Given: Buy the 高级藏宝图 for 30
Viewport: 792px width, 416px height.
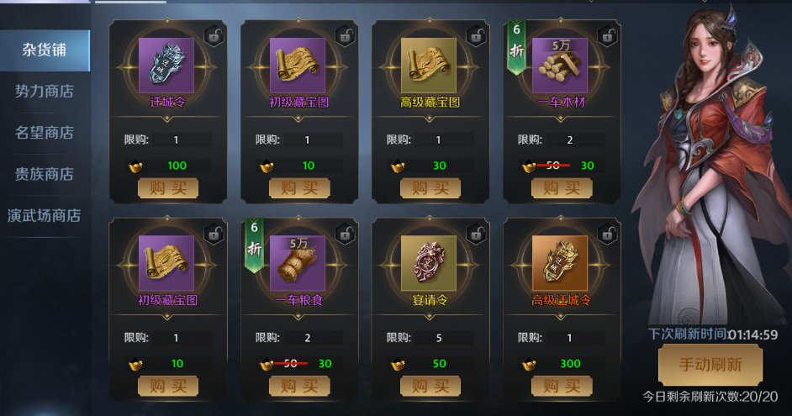Looking at the screenshot, I should coord(430,188).
